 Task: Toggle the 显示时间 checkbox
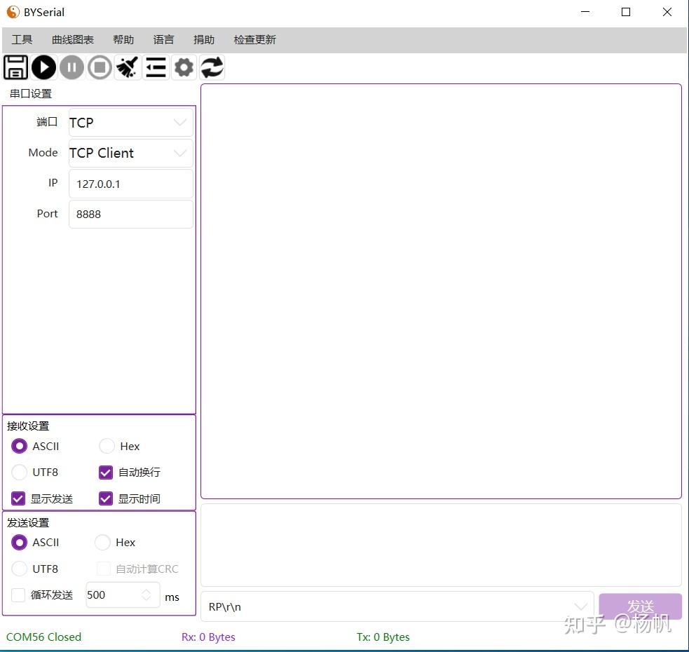(106, 498)
